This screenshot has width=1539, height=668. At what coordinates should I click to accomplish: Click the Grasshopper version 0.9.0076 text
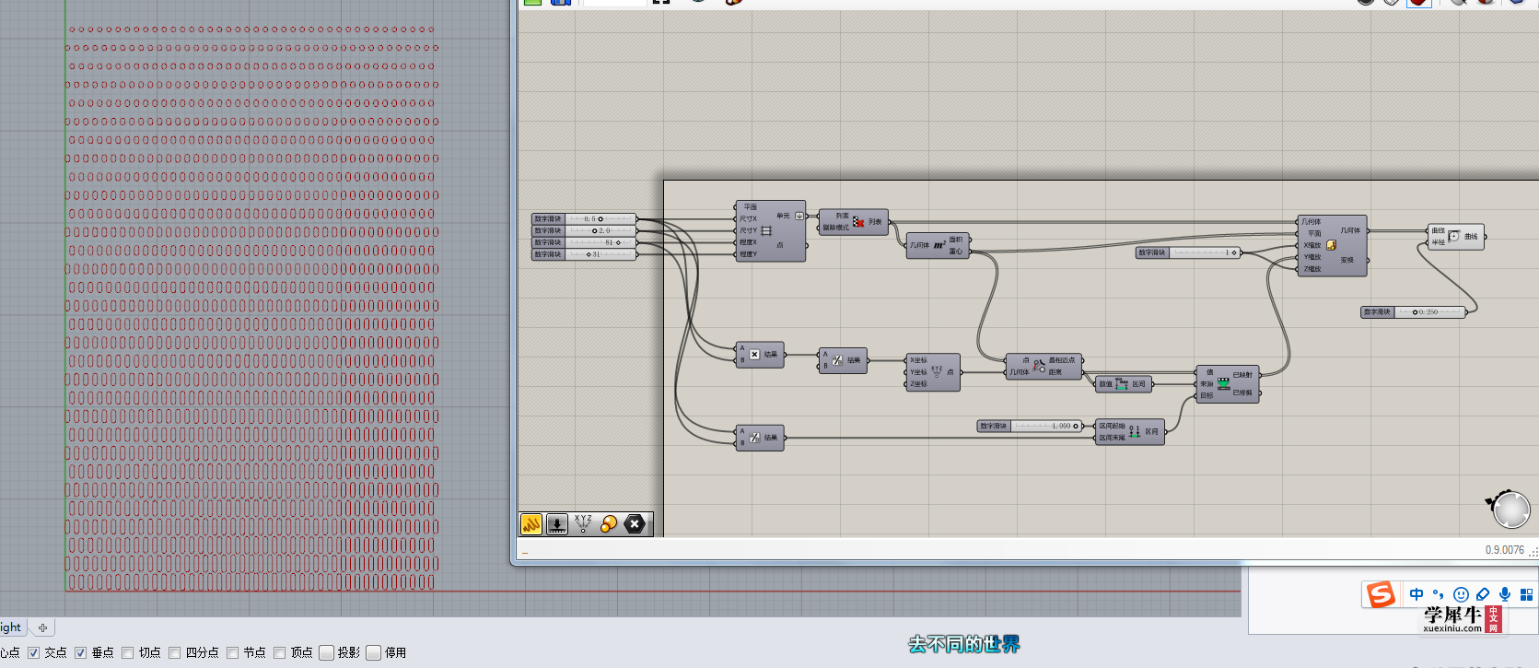point(1504,550)
